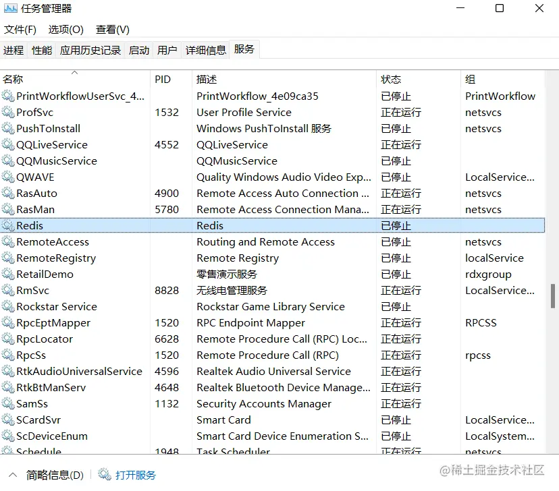Click the Security Accounts Manager description
The height and width of the screenshot is (491, 559).
point(264,404)
